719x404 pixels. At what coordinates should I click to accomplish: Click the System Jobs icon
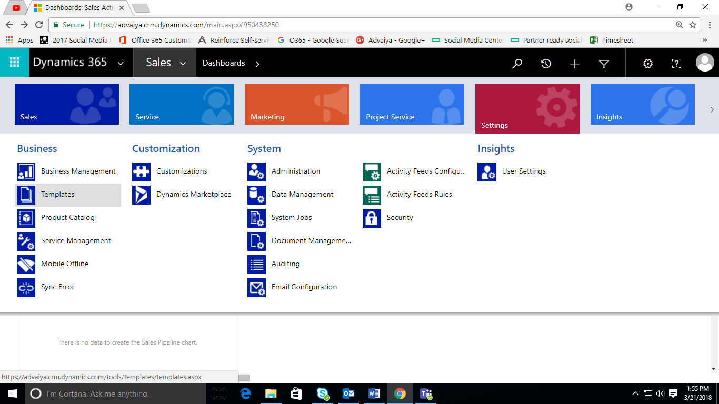pyautogui.click(x=256, y=218)
